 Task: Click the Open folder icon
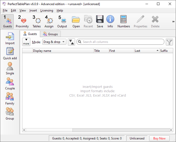click(x=76, y=21)
